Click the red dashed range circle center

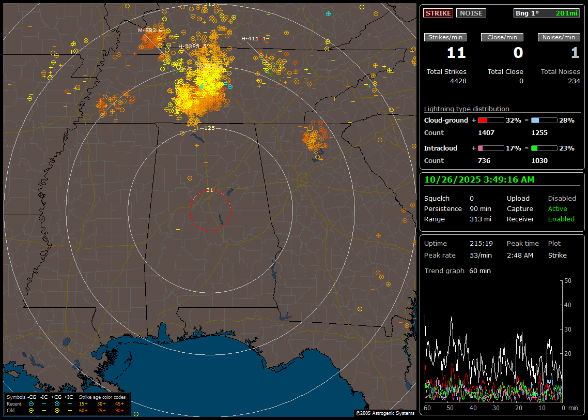point(210,211)
